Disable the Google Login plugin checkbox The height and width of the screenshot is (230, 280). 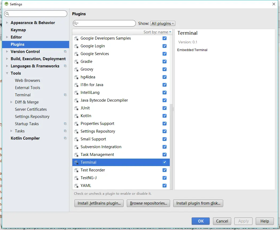click(164, 46)
